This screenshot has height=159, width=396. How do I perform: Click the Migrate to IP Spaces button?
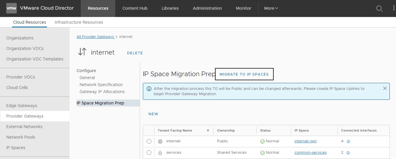click(244, 74)
